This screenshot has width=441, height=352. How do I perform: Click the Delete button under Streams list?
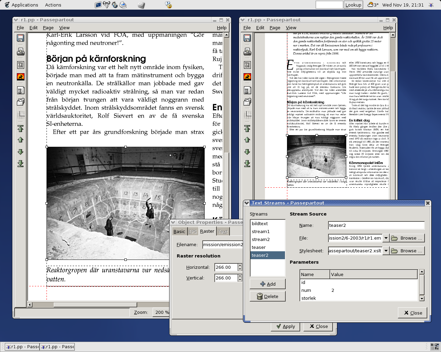tap(268, 296)
